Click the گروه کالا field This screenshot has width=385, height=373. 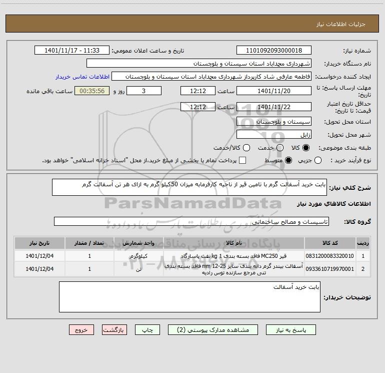(191, 221)
